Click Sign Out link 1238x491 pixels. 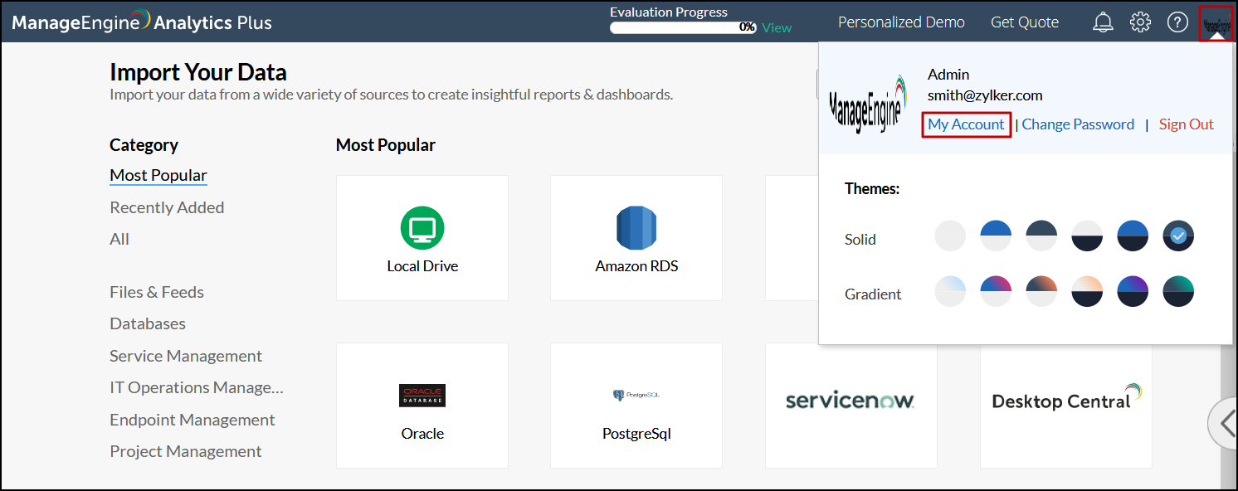(1187, 124)
